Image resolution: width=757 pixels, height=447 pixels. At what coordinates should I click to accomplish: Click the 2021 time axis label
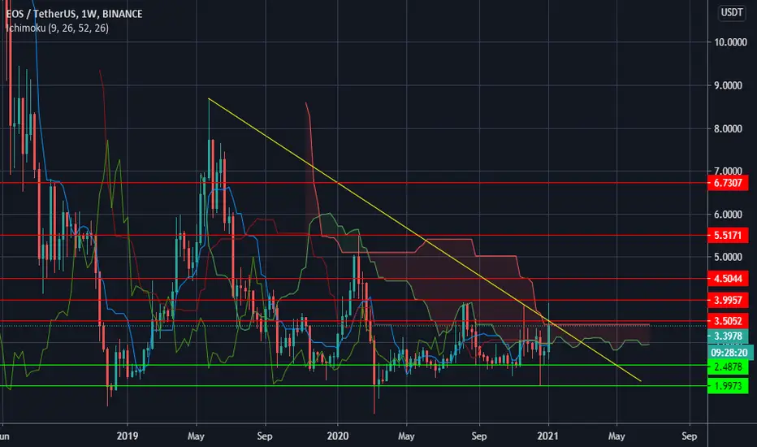point(548,436)
